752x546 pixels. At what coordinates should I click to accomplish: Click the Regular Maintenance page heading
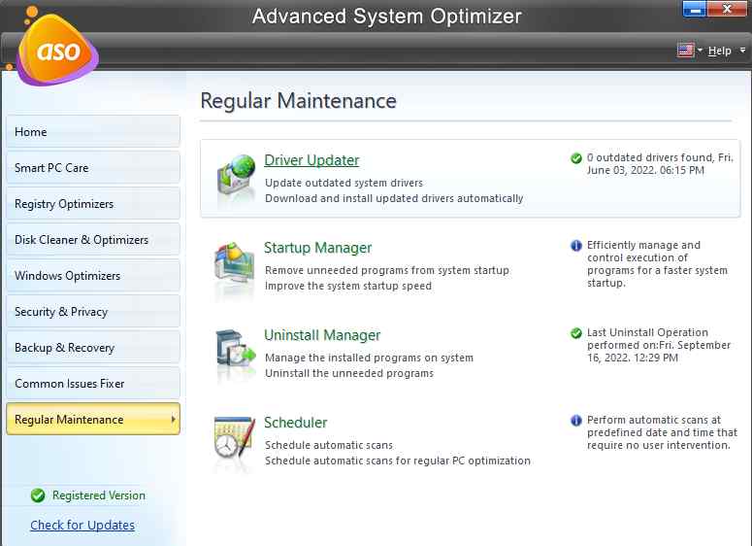pyautogui.click(x=298, y=101)
